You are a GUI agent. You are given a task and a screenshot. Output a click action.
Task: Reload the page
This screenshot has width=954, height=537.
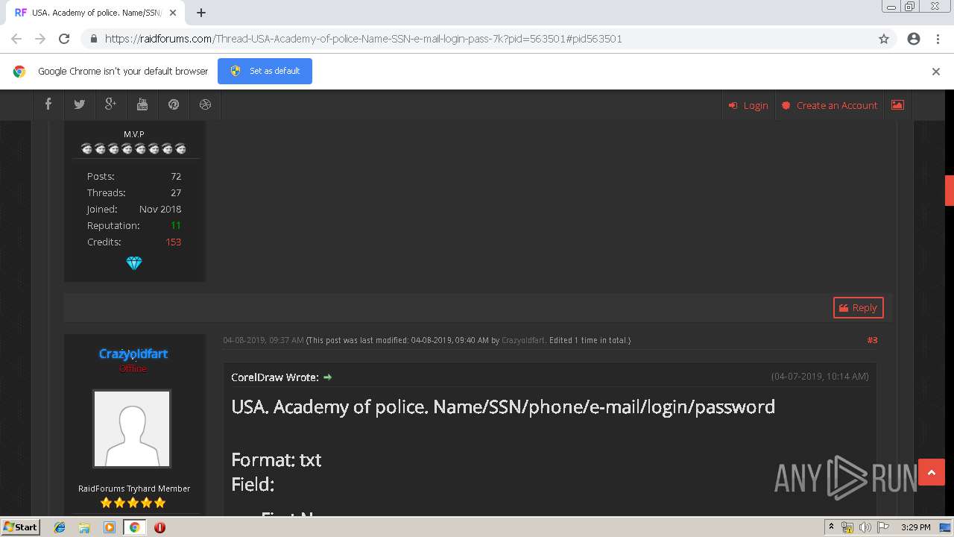pos(64,39)
